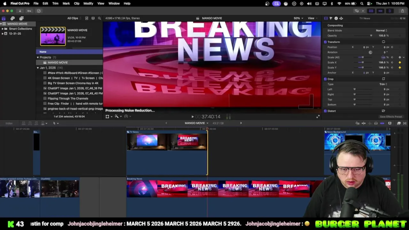The width and height of the screenshot is (409, 230).
Task: Open the Keyword Editor key icon
Action: pyautogui.click(x=29, y=11)
